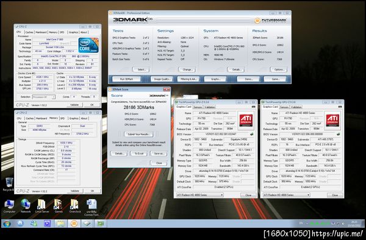Click the ATI CrossFire field in Gigabyte GPU-Z
The width and height of the screenshot is (366, 240).
click(224, 187)
